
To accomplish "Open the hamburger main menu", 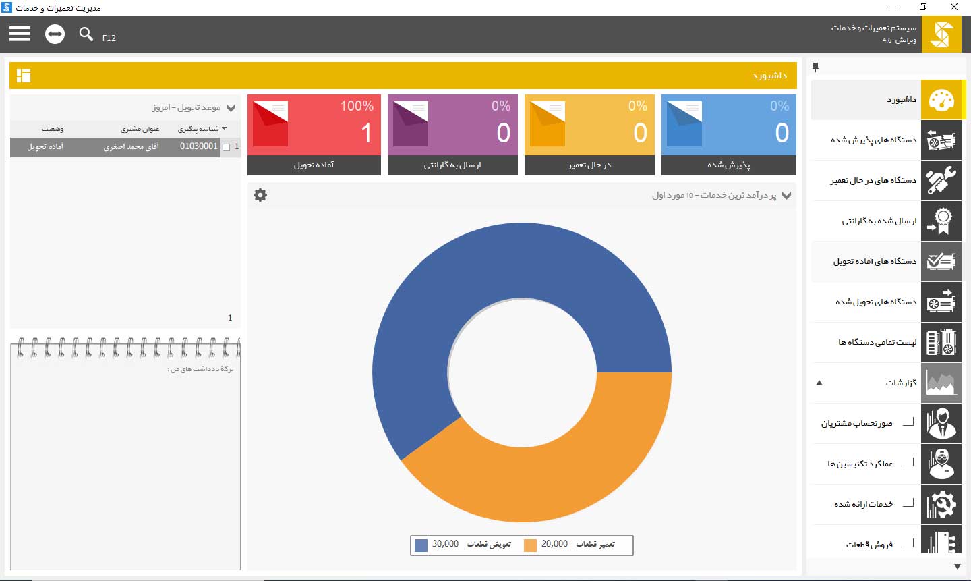I will (20, 34).
